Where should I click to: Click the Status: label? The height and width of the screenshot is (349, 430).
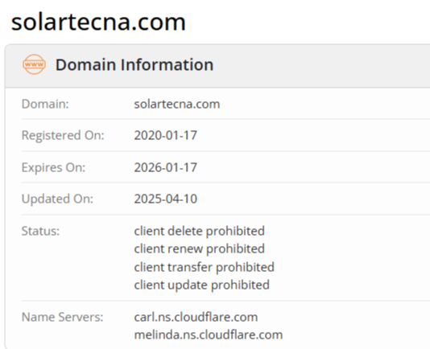pyautogui.click(x=40, y=231)
